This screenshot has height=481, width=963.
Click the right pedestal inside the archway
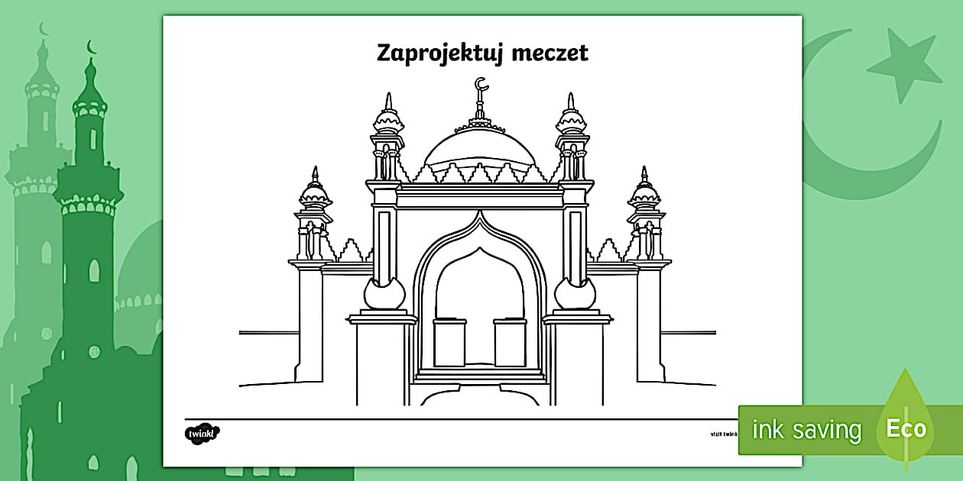pos(510,342)
